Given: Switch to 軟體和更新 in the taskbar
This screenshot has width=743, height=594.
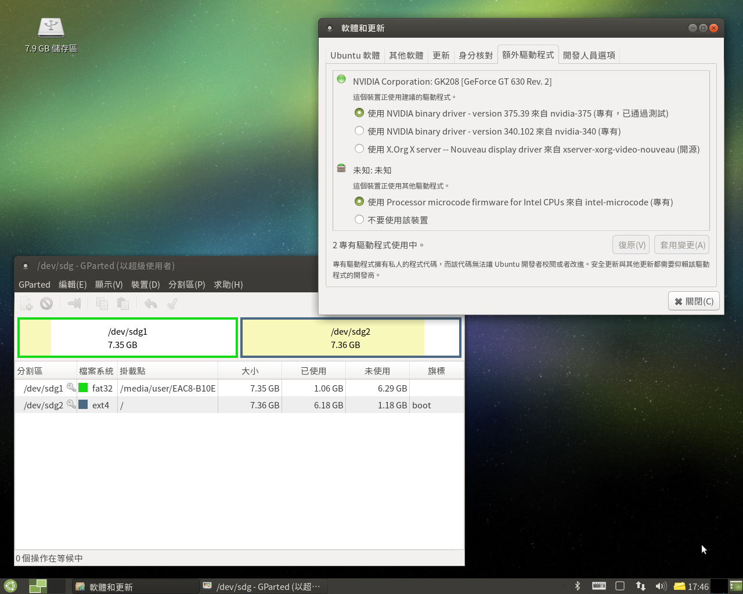Looking at the screenshot, I should tap(136, 586).
